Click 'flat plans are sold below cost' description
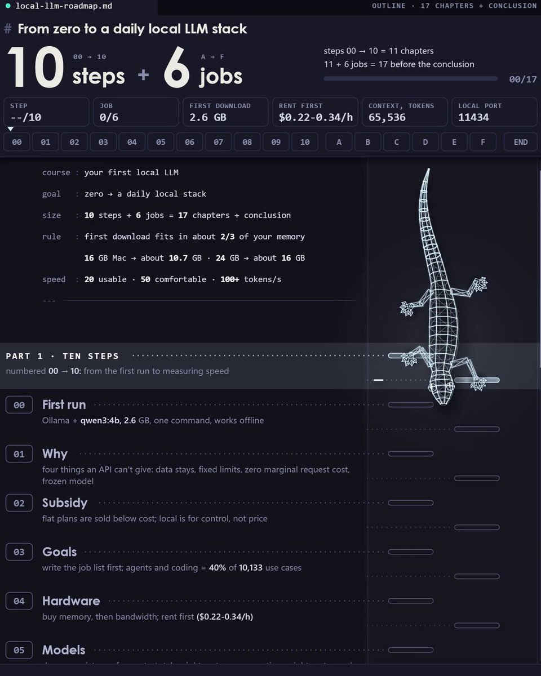This screenshot has width=541, height=676. [155, 518]
